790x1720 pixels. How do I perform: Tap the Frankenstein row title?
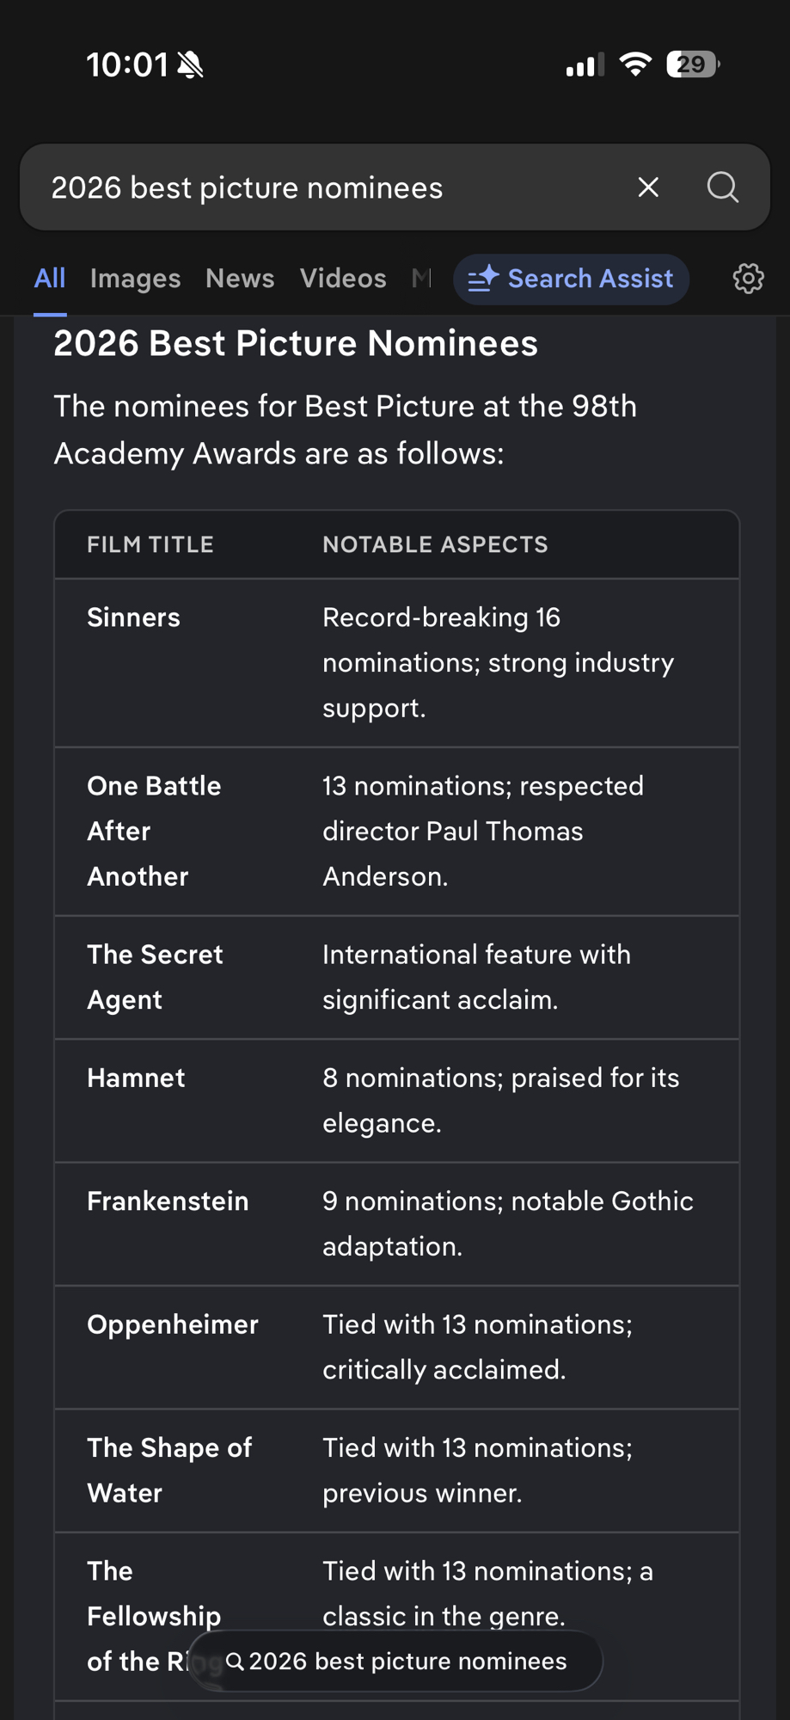click(x=168, y=1201)
